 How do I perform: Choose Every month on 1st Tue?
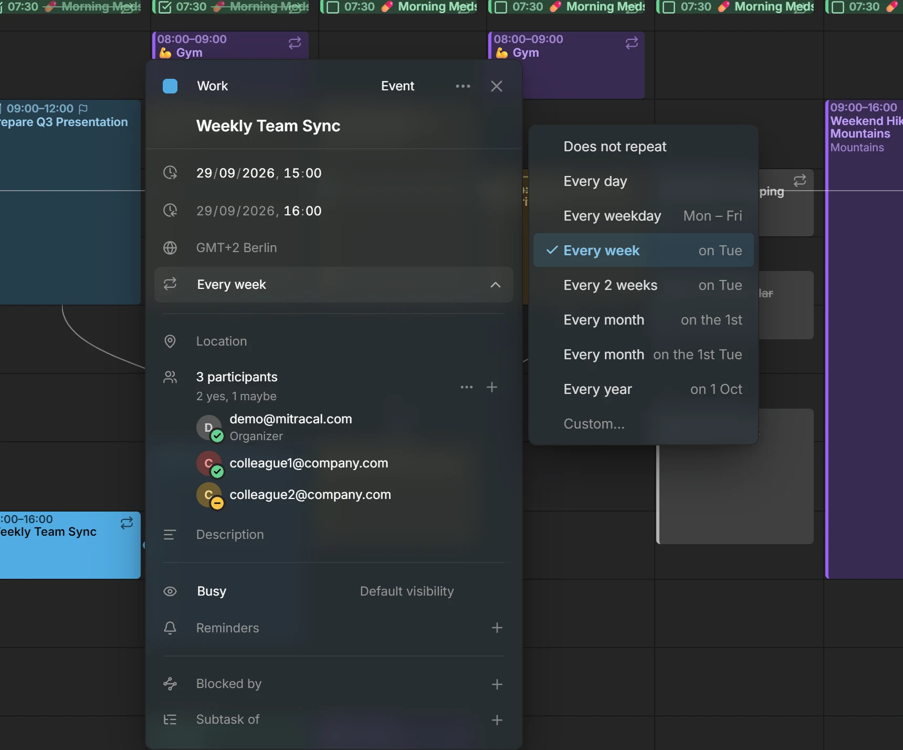coord(644,355)
